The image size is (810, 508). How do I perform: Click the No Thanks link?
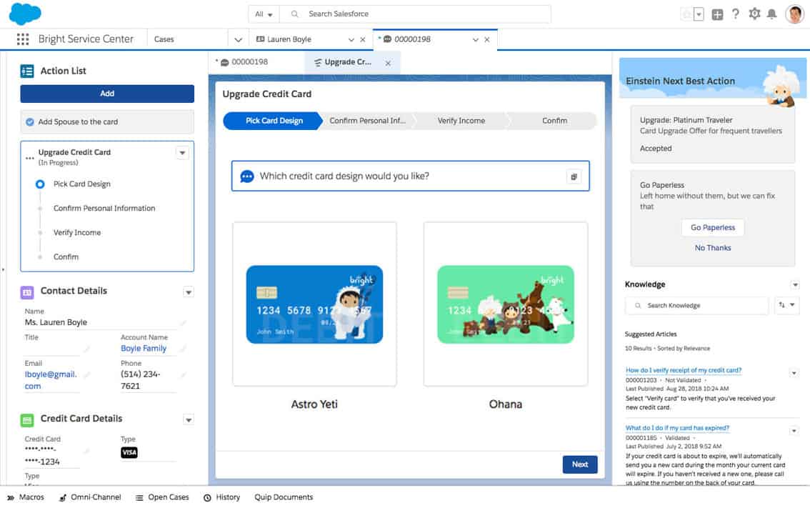tap(712, 248)
